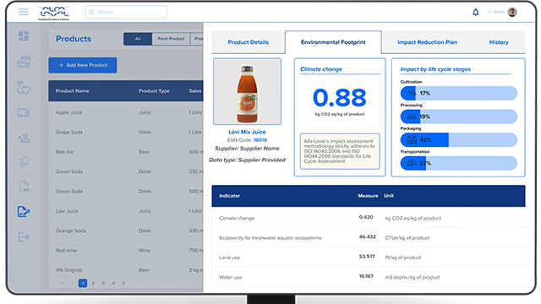
Task: Open the delivery truck sidebar icon
Action: [24, 113]
